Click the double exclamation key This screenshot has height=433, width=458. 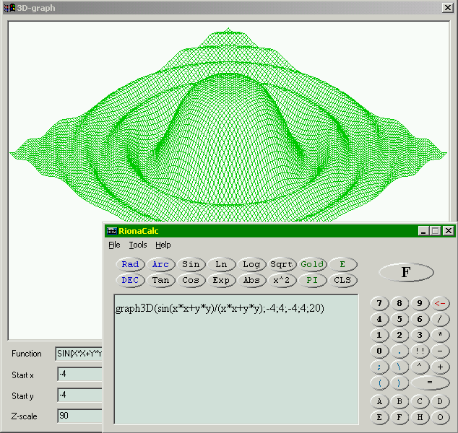(x=420, y=351)
